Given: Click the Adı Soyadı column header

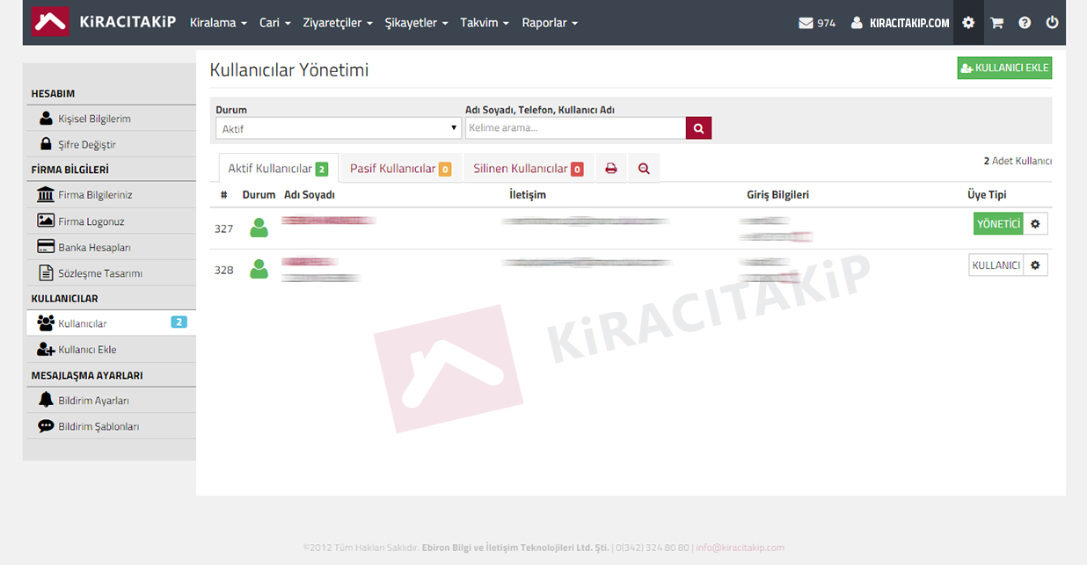Looking at the screenshot, I should pyautogui.click(x=310, y=195).
